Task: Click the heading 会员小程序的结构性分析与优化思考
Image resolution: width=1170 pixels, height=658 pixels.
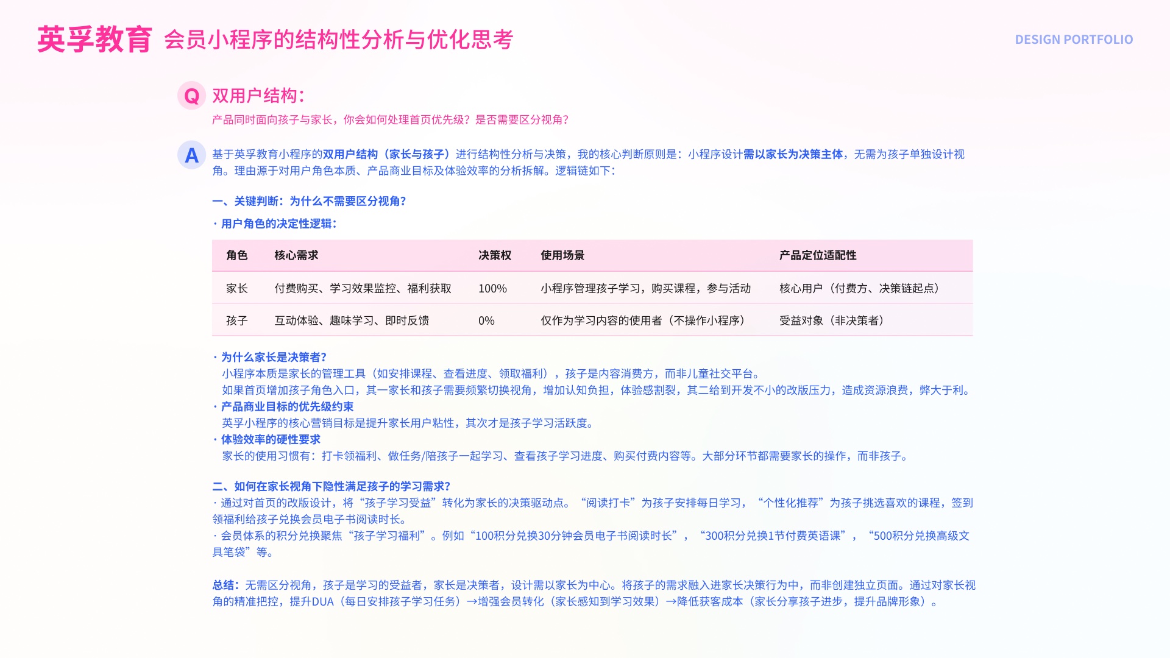Action: [338, 40]
